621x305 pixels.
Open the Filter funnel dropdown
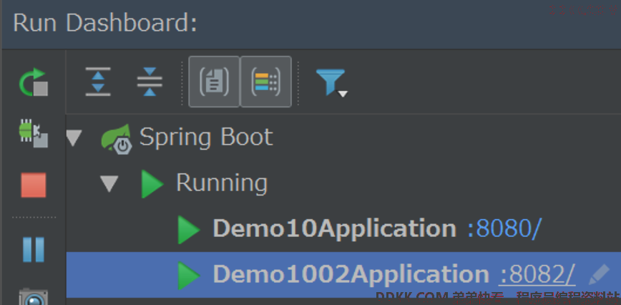[x=331, y=82]
